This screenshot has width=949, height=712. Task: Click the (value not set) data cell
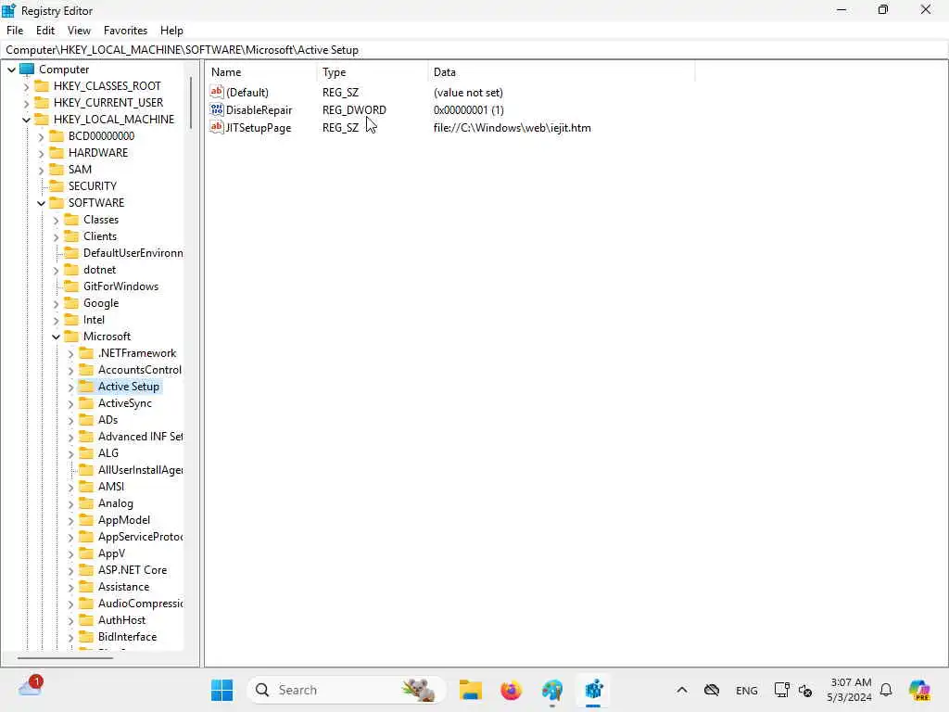click(468, 92)
